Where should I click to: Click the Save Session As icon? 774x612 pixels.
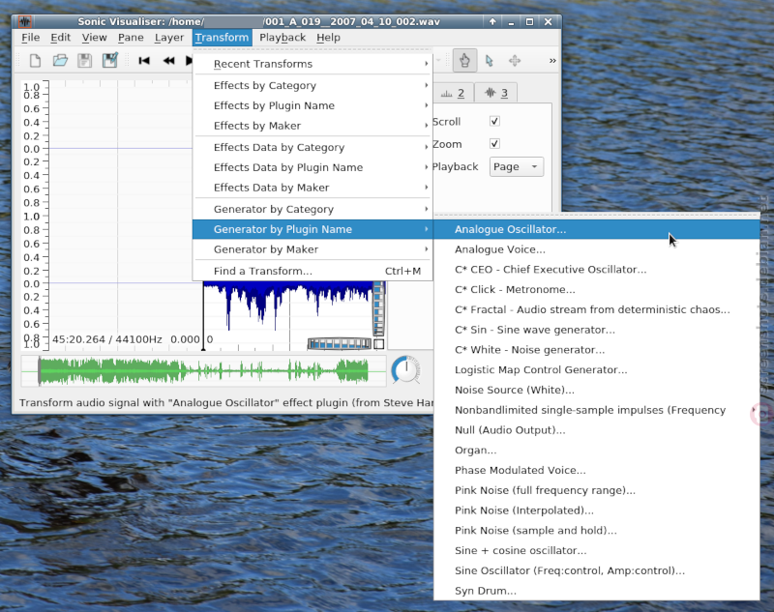[110, 61]
